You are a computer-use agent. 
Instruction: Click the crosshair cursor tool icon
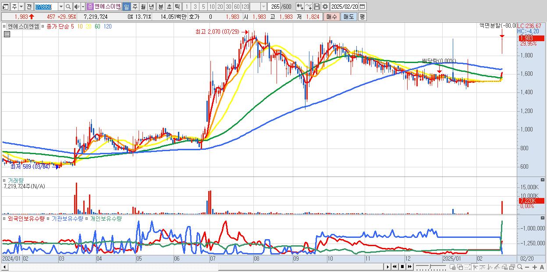click(475, 267)
